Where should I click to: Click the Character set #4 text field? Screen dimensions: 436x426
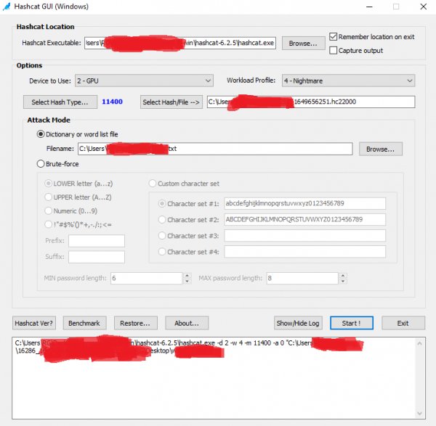pyautogui.click(x=304, y=252)
